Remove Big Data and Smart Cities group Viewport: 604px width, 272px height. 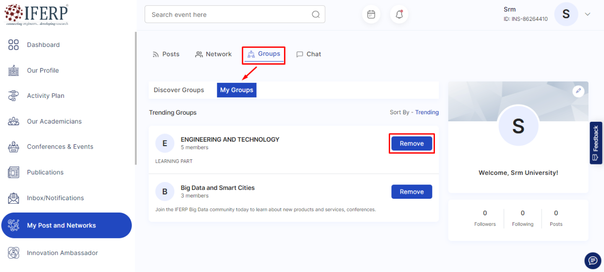[411, 192]
